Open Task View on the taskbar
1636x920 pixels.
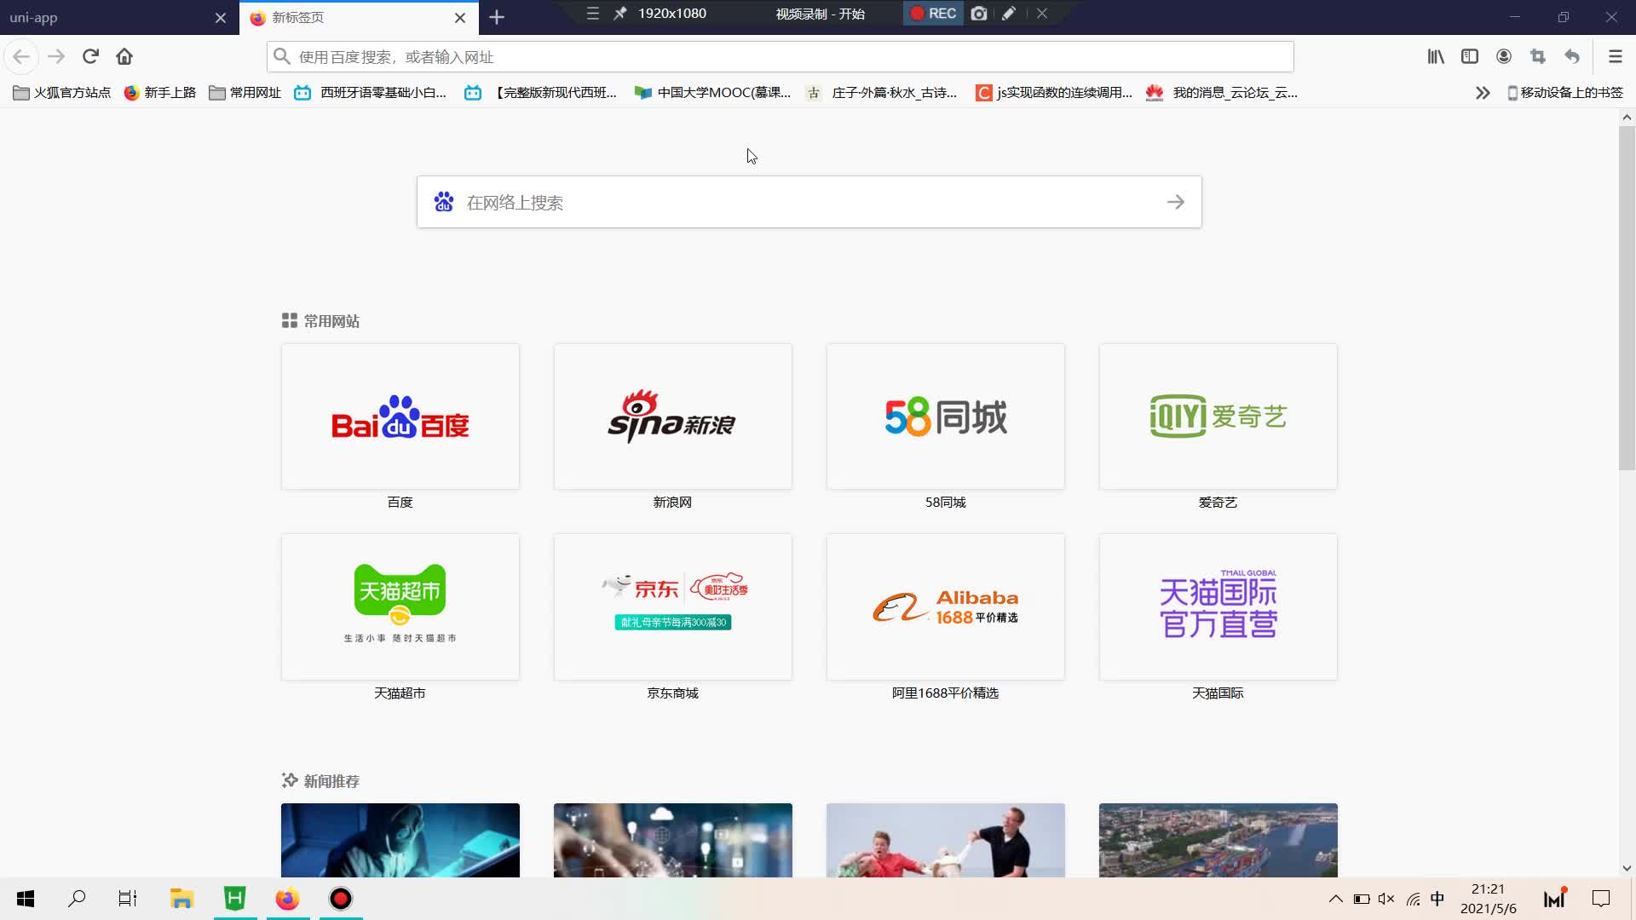click(x=128, y=899)
